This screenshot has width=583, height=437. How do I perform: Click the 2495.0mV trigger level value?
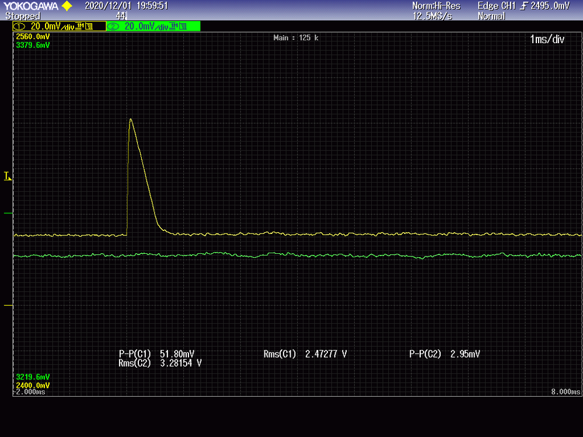[x=550, y=6]
